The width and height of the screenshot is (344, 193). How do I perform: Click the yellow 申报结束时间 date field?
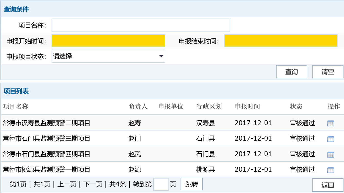click(281, 41)
